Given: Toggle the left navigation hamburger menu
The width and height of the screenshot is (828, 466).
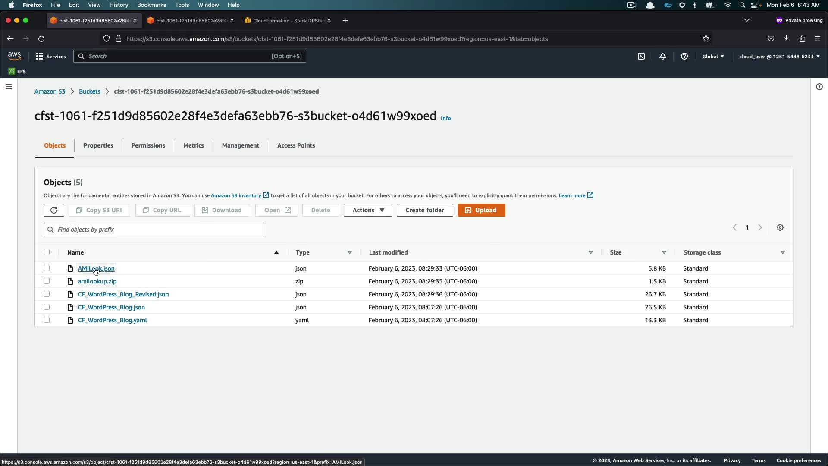Looking at the screenshot, I should coord(8,87).
